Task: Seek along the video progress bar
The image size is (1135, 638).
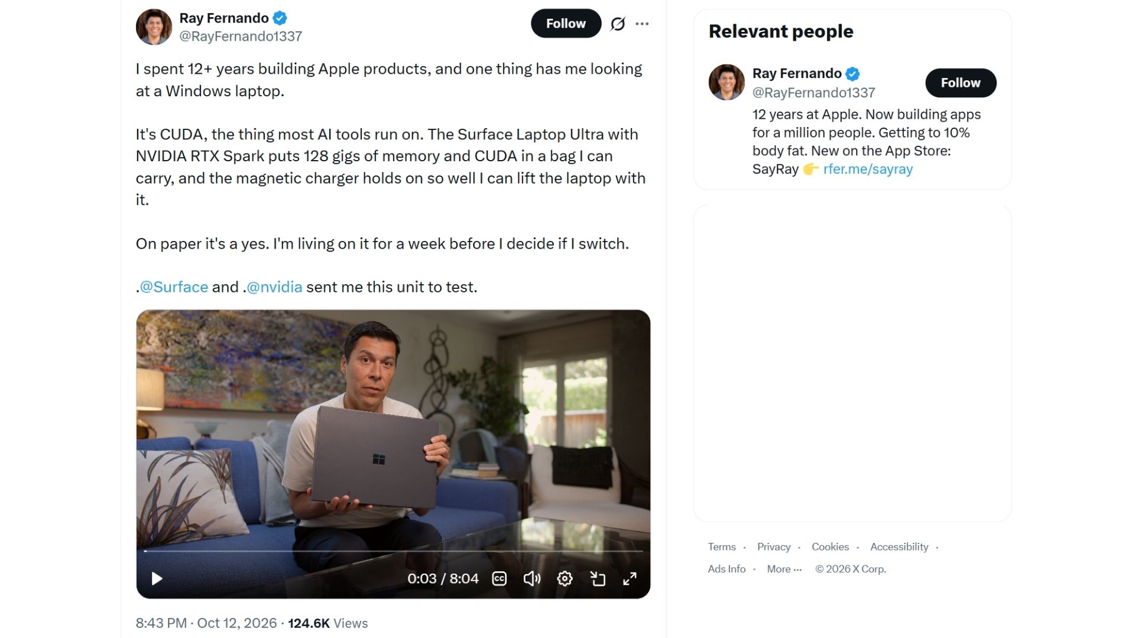Action: tap(393, 551)
